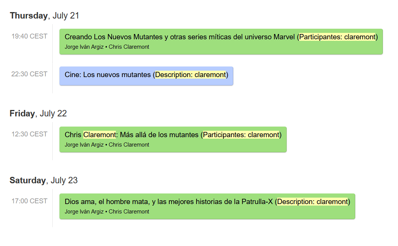398x246 pixels.
Task: Click highlighted 'Description: claremont' in Cine event
Action: 190,75
